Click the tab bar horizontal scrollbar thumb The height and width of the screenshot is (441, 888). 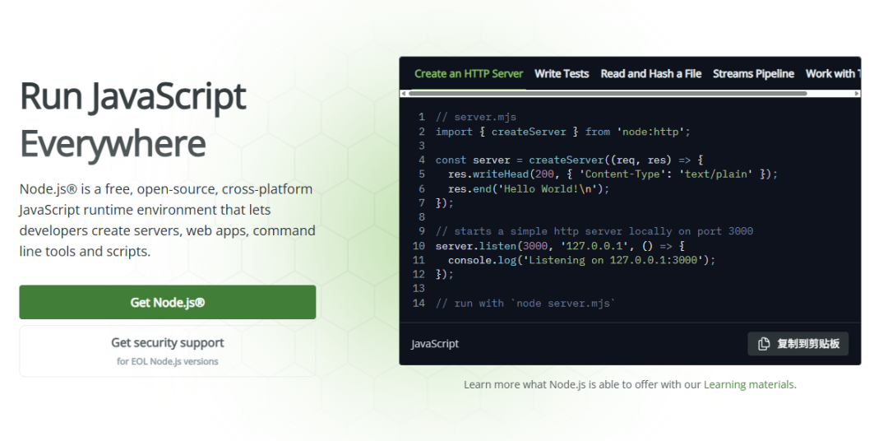(608, 94)
